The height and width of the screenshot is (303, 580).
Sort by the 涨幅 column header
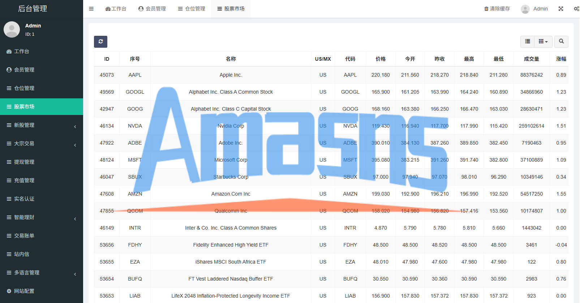pyautogui.click(x=561, y=59)
